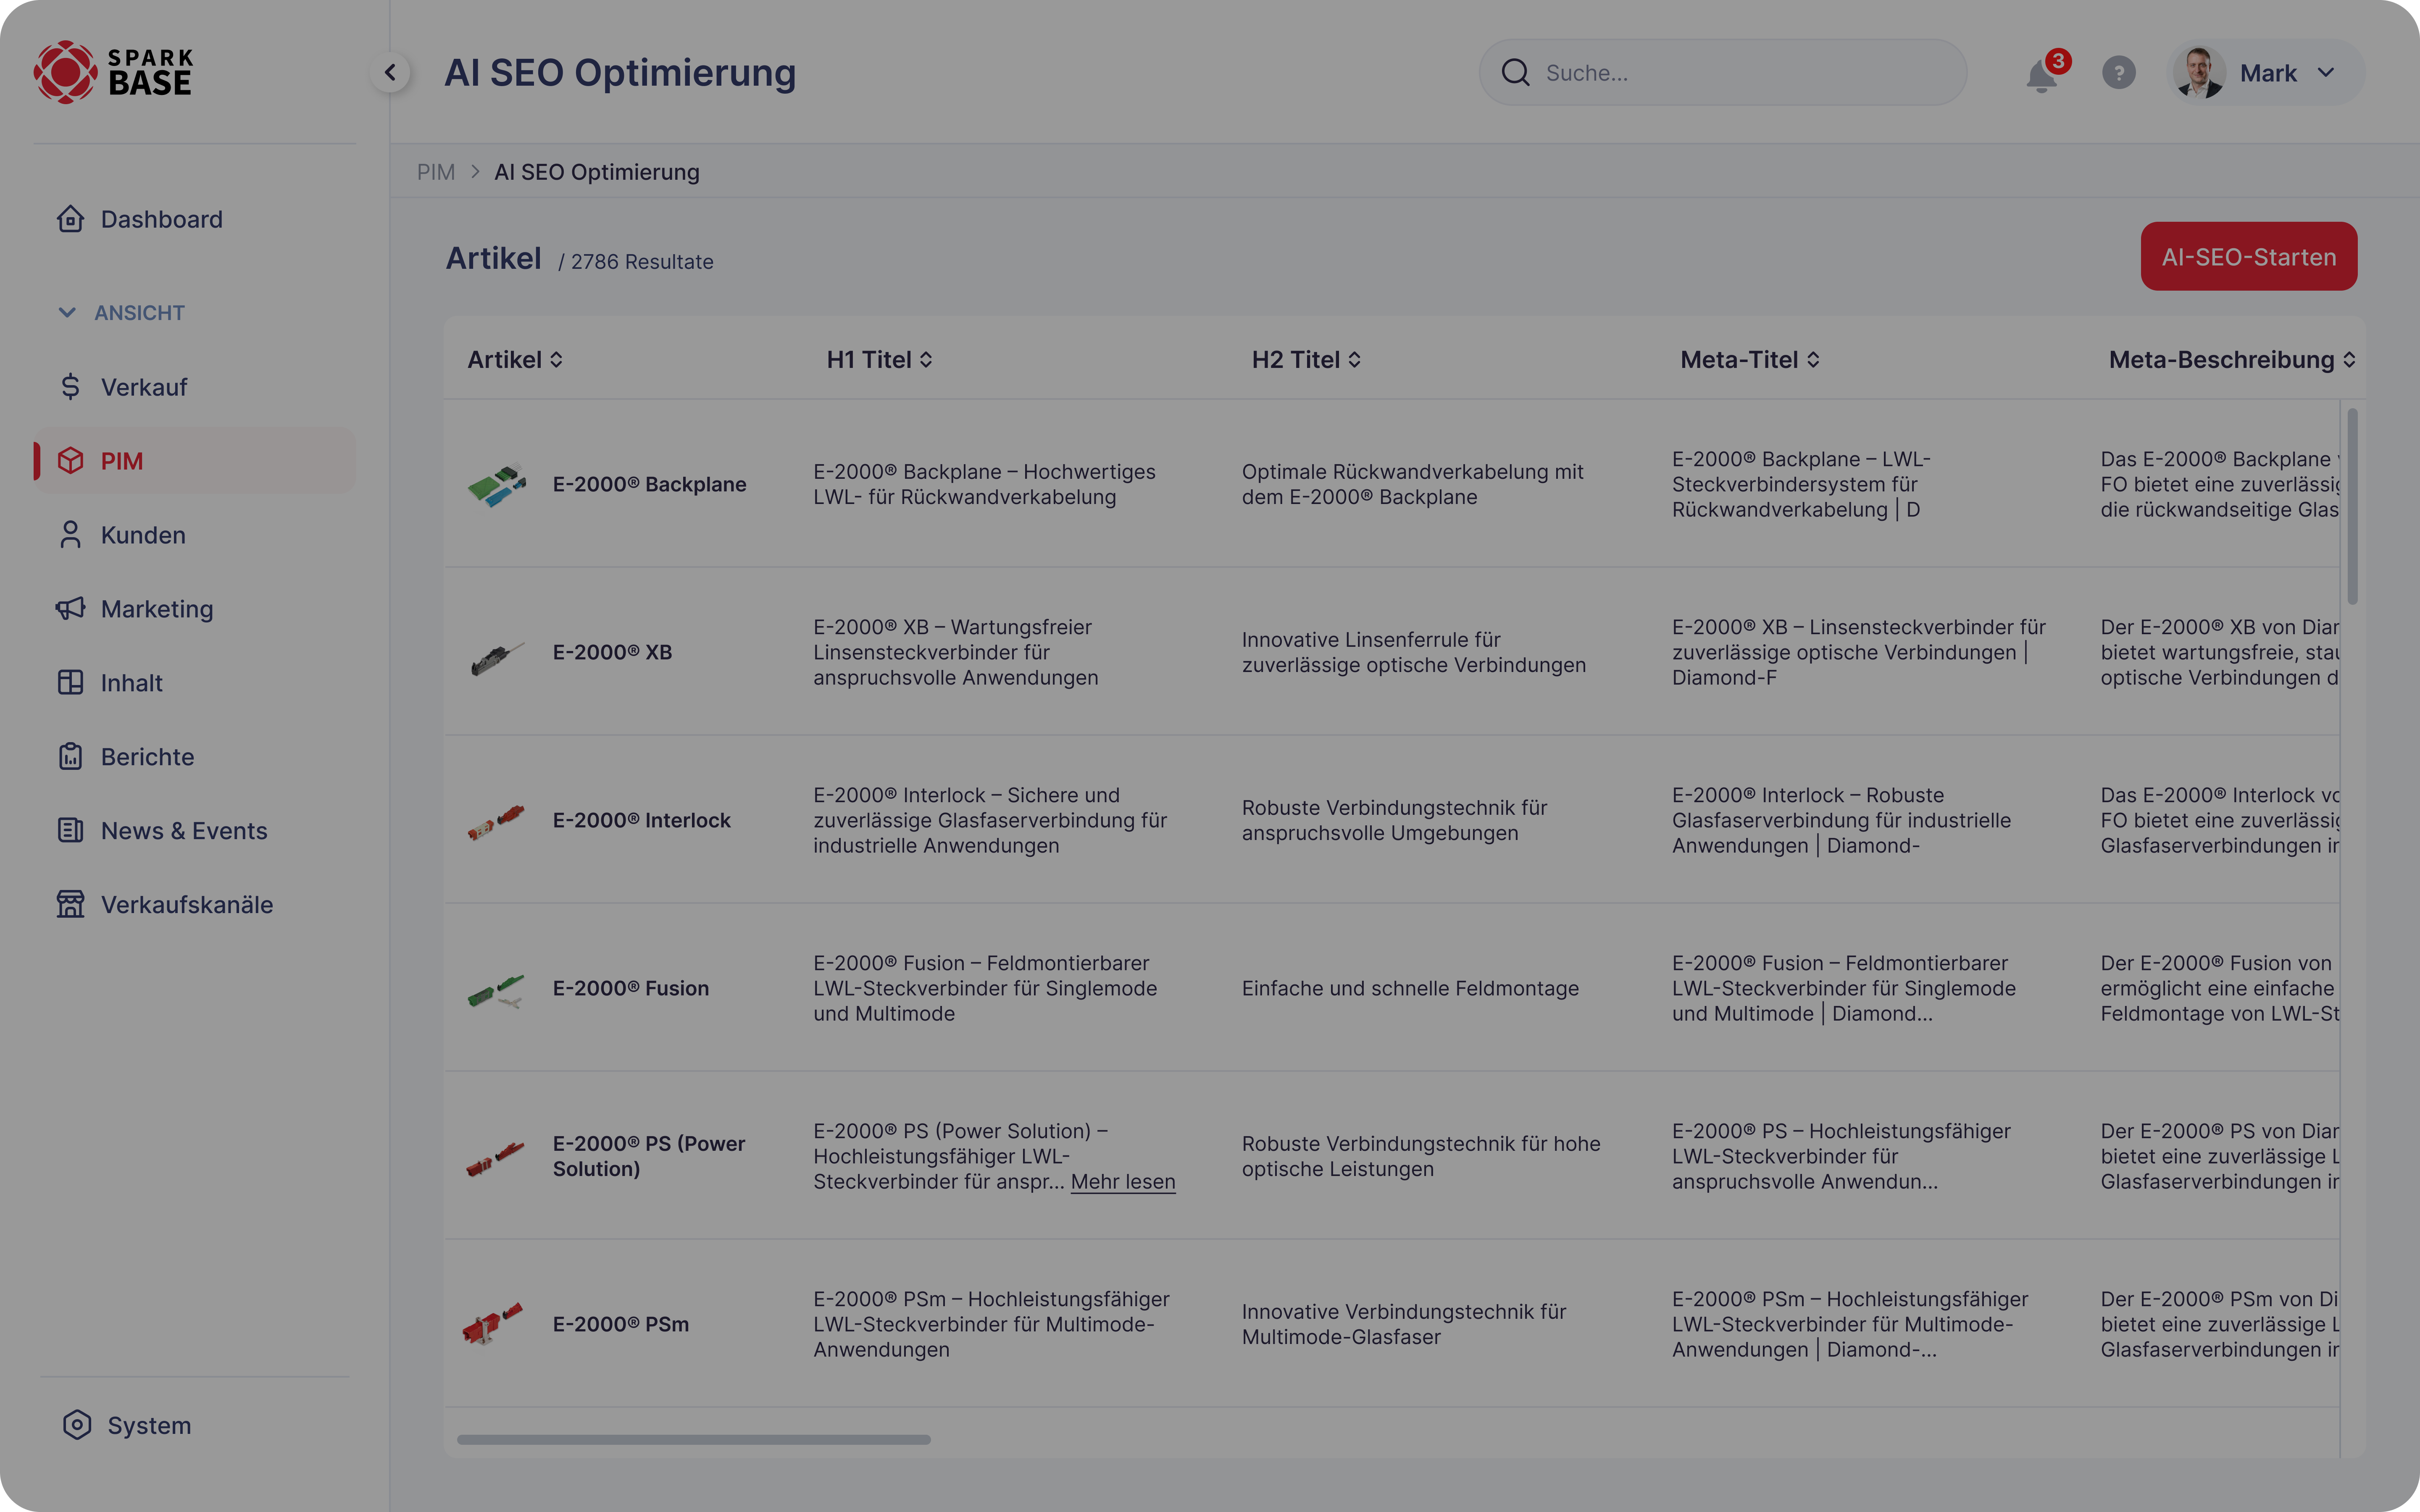This screenshot has height=1512, width=2420.
Task: Click '2786 Resultate' count text
Action: click(x=641, y=262)
